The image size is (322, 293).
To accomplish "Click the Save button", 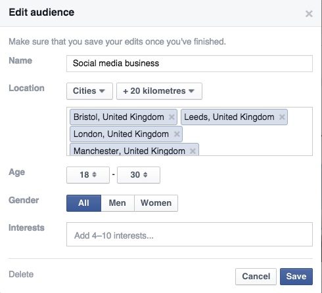I will tap(296, 277).
